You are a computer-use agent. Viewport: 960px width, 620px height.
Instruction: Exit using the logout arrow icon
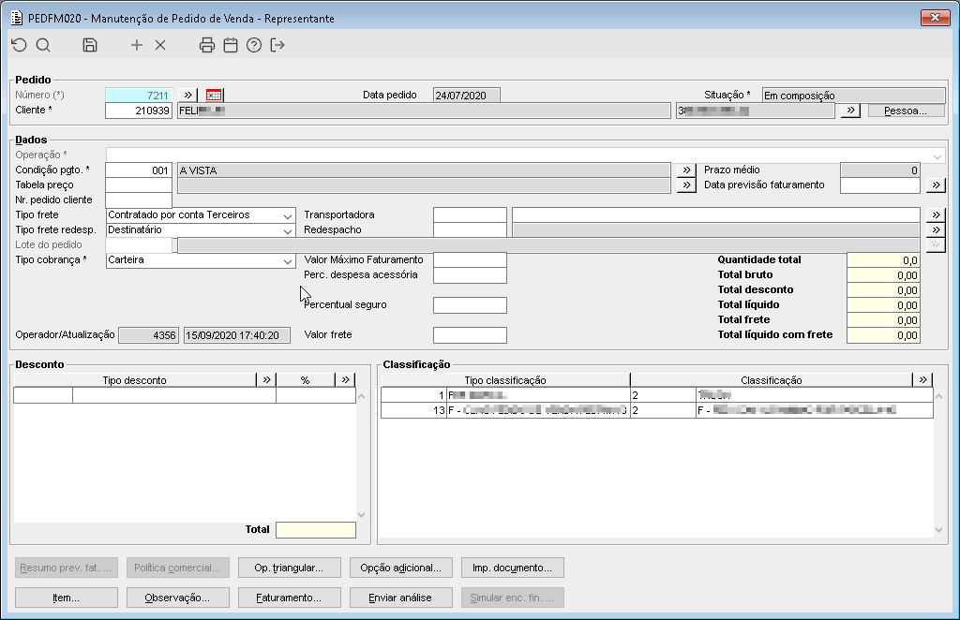277,45
